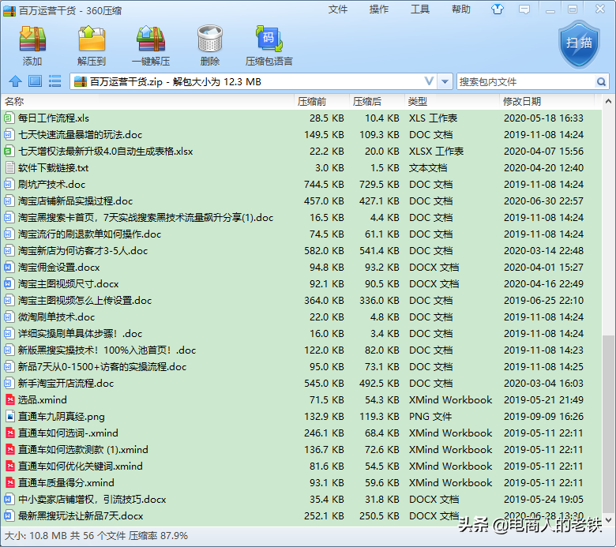Open the 帮助 menu
Screen dimensions: 616x547
point(461,9)
